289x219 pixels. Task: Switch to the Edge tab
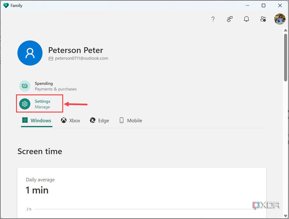(99, 121)
